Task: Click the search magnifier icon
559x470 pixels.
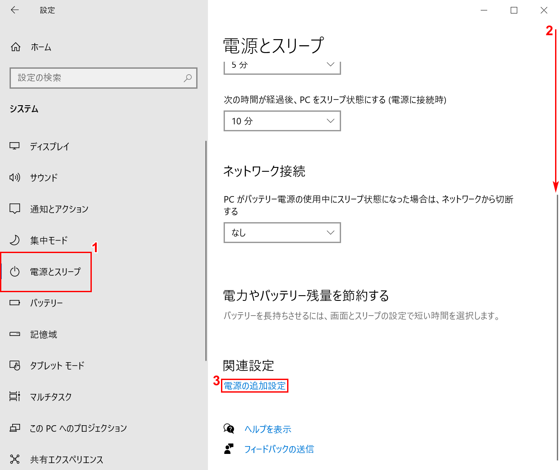Action: (188, 78)
